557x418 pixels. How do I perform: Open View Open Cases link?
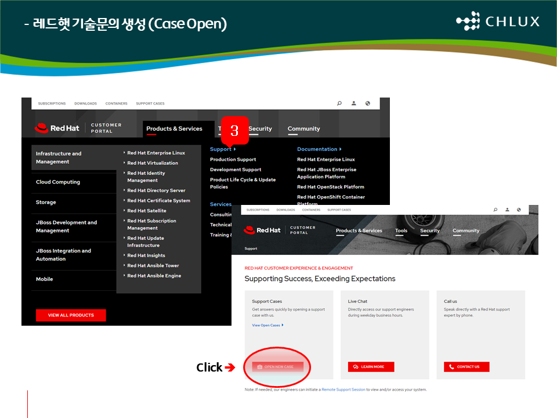tap(267, 325)
